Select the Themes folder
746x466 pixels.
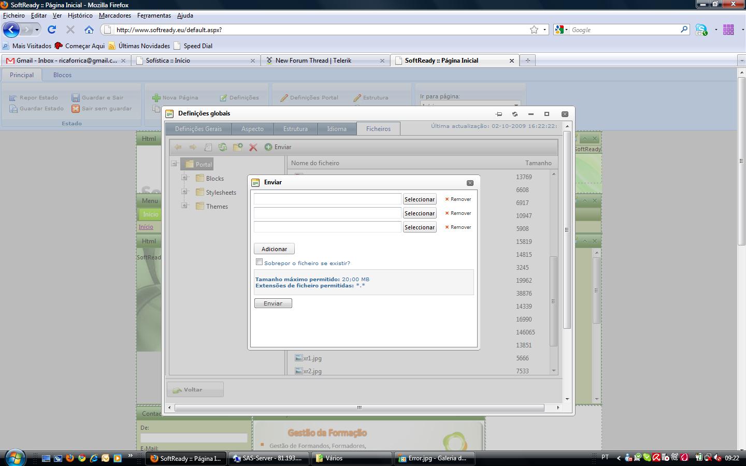212,206
